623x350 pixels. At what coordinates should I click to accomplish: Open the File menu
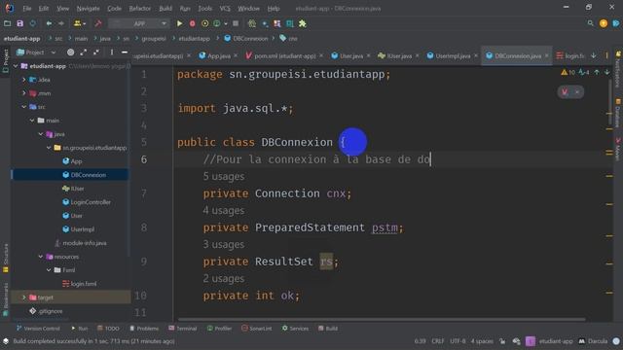(27, 9)
